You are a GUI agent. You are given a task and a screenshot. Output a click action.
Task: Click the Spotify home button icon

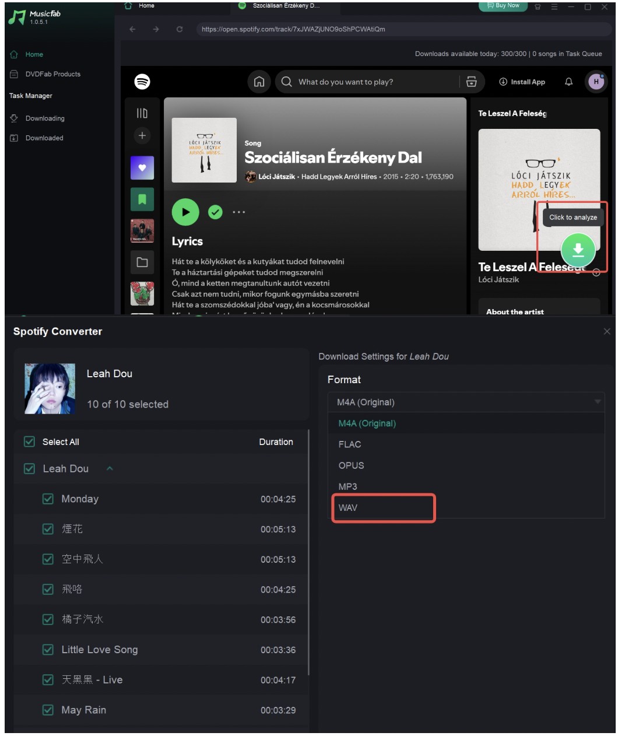[259, 82]
